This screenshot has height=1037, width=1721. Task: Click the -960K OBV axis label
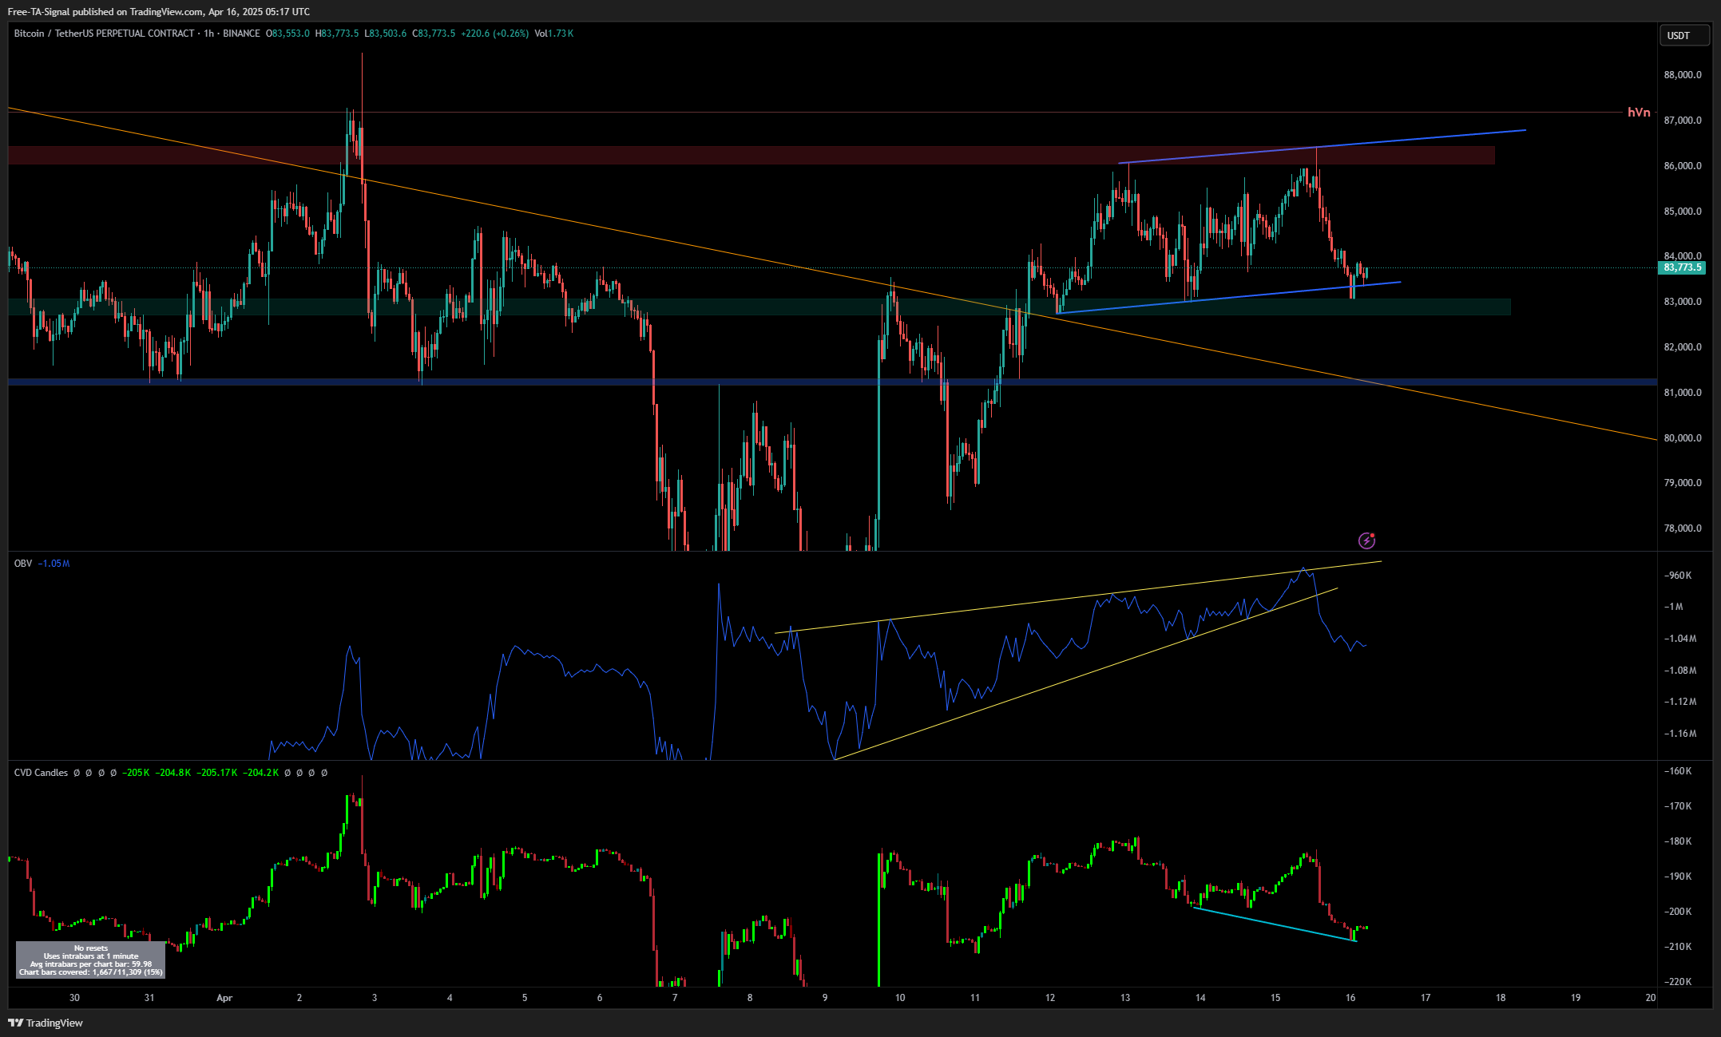pyautogui.click(x=1678, y=576)
